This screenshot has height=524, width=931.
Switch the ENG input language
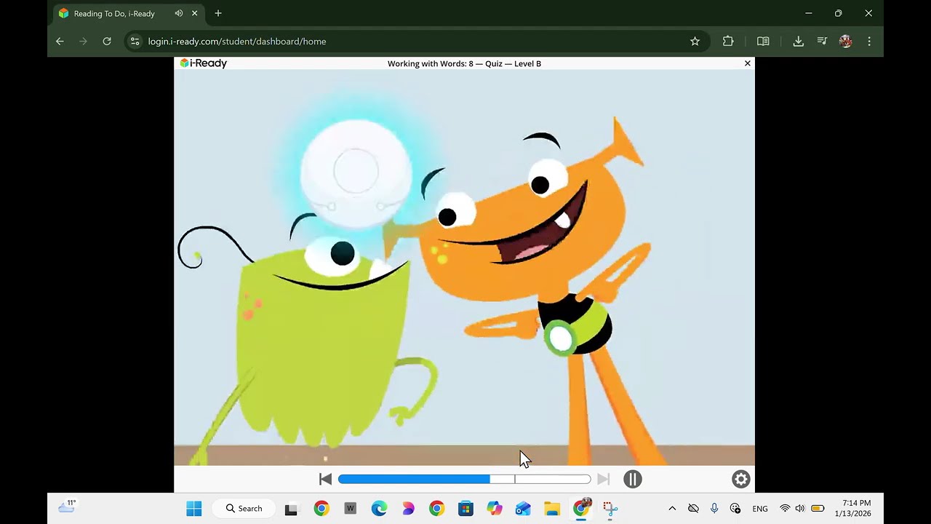760,509
